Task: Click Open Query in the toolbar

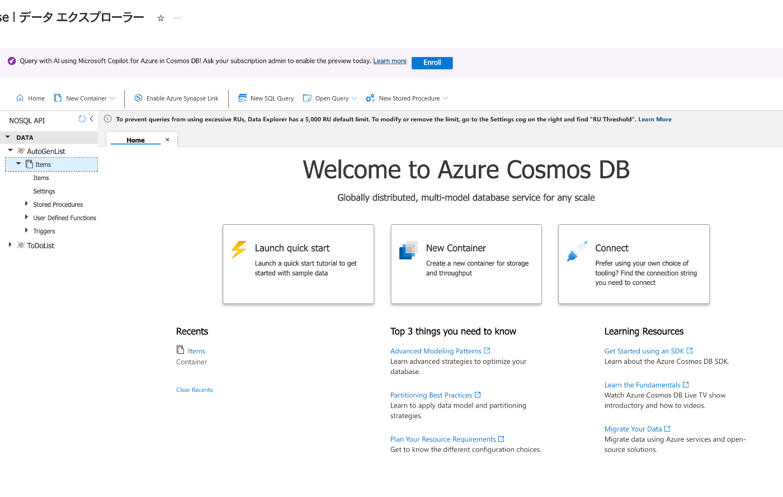Action: (326, 98)
